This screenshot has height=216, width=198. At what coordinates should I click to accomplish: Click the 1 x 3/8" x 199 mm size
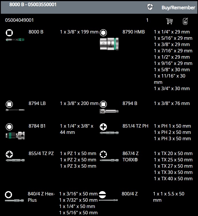coord(79,32)
